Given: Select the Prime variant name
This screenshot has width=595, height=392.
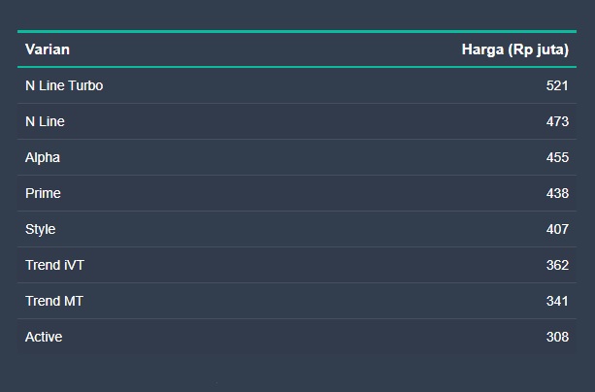Looking at the screenshot, I should (43, 193).
